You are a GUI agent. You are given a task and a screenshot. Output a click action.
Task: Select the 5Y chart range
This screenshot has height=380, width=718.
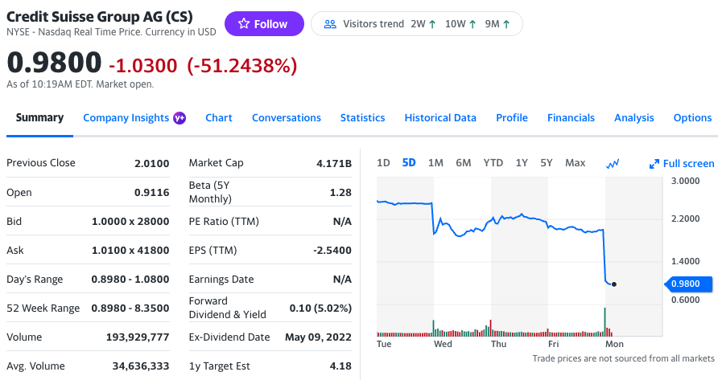coord(547,163)
